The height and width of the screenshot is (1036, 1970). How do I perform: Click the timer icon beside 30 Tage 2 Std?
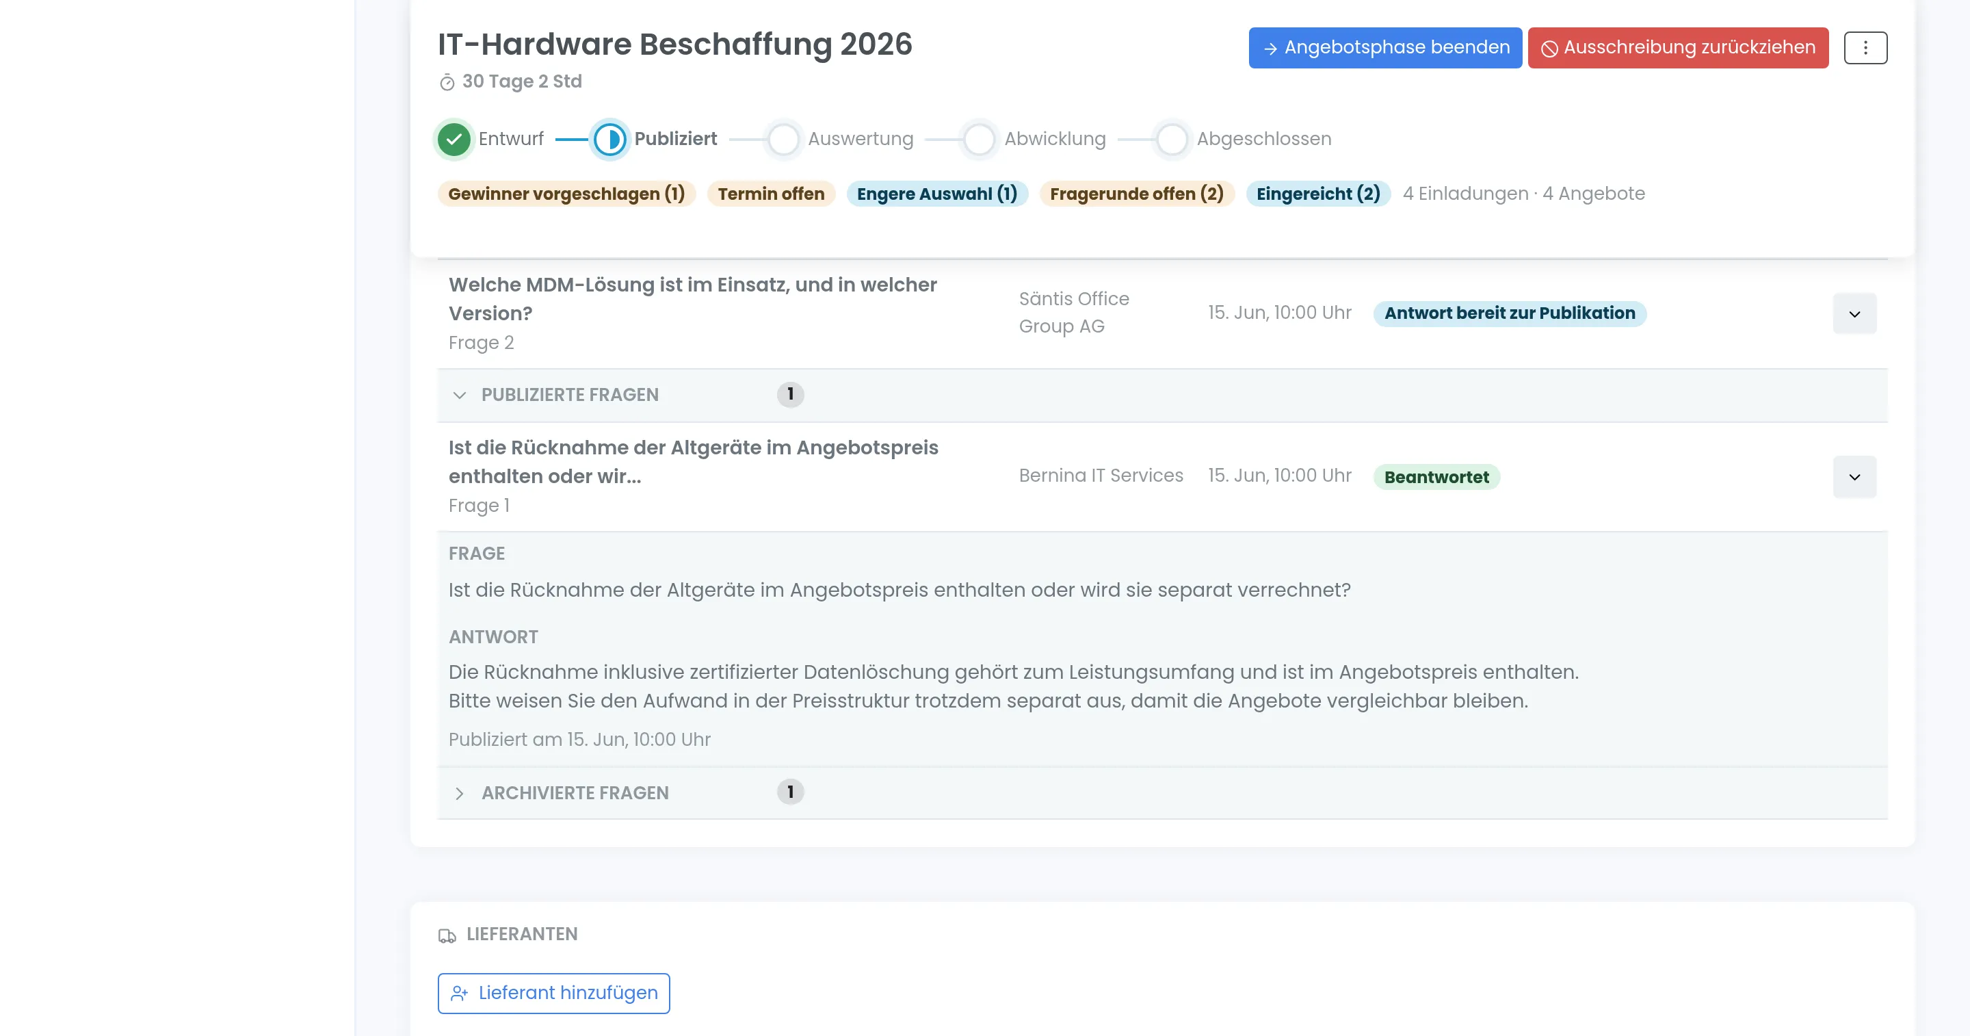(447, 83)
